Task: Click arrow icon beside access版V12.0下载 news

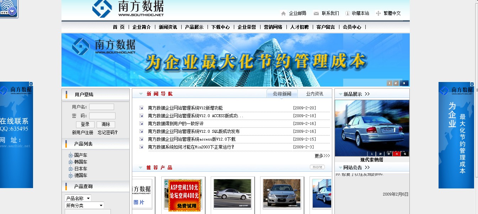Action: point(141,139)
